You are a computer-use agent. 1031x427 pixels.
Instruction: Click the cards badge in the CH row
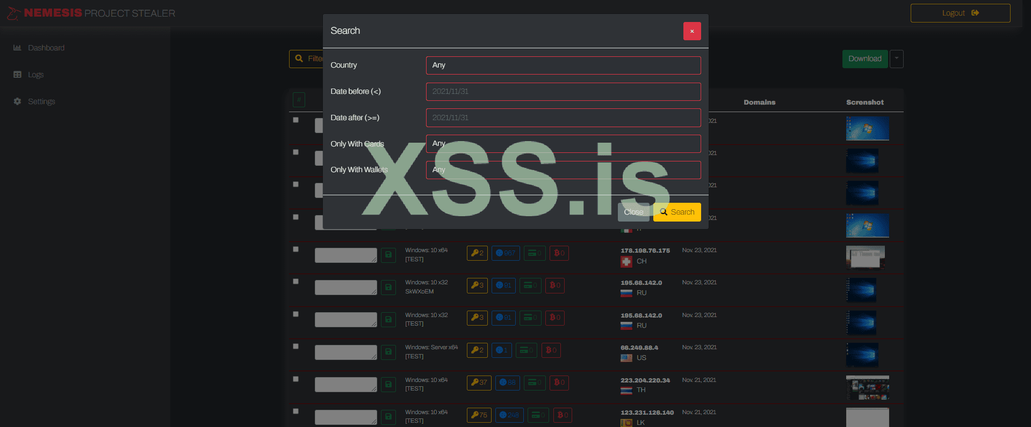pos(535,253)
